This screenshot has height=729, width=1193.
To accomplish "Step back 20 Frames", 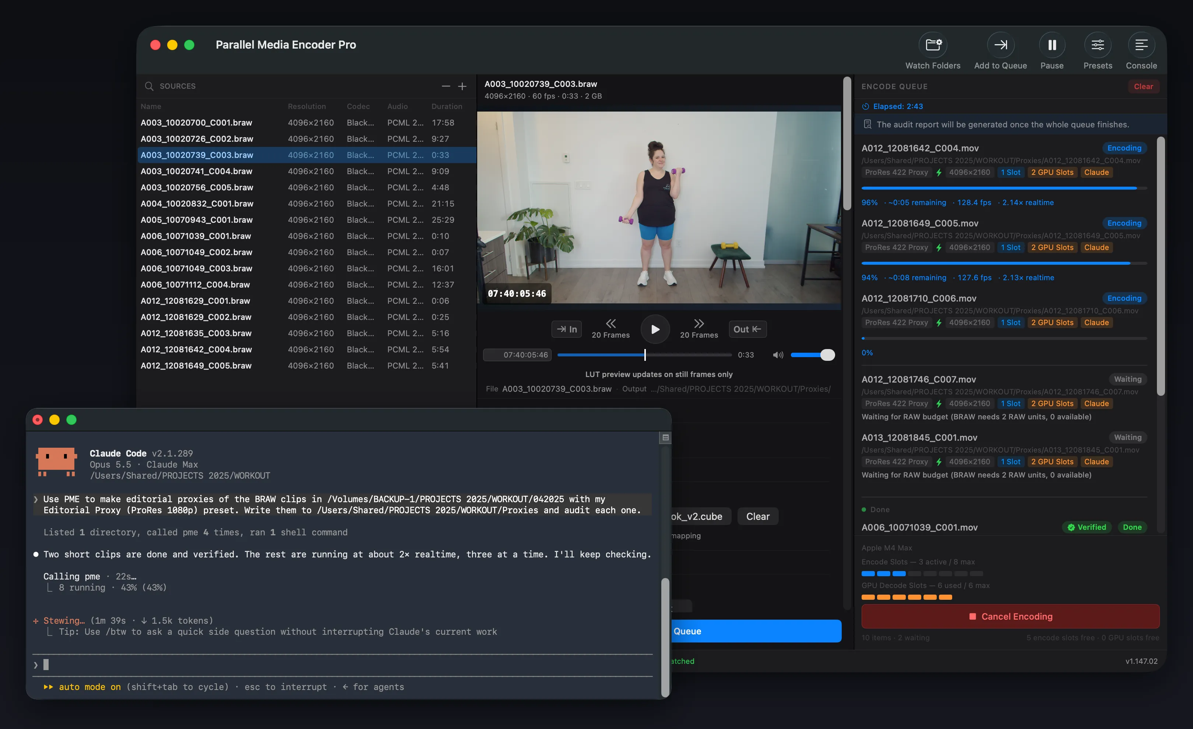I will click(610, 329).
